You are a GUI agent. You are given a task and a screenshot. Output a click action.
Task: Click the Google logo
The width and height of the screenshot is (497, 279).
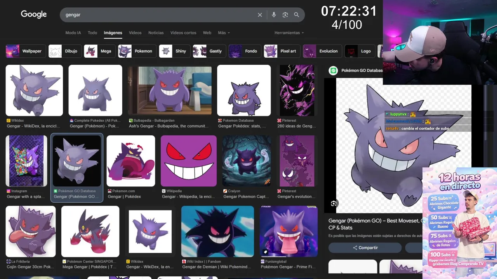tap(34, 14)
